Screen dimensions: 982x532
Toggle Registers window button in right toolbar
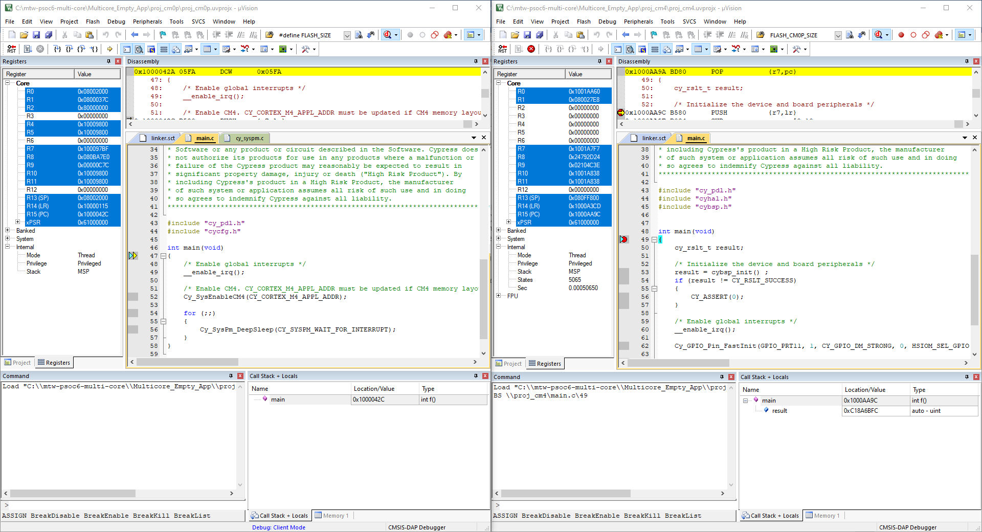coord(655,49)
